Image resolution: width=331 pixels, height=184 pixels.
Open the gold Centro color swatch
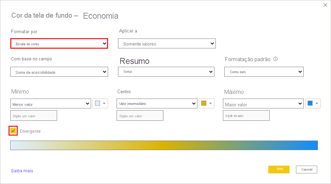(x=207, y=103)
